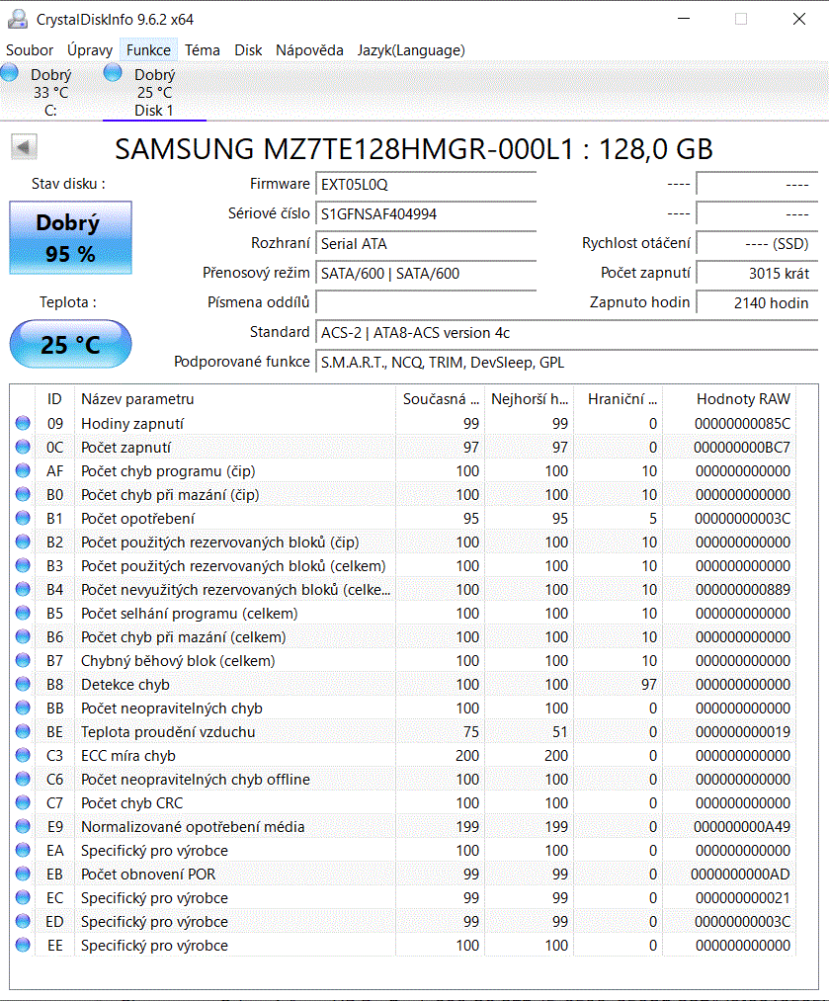Click the 25 °C temperature indicator
Screen dimensions: 829x1001
tap(70, 343)
